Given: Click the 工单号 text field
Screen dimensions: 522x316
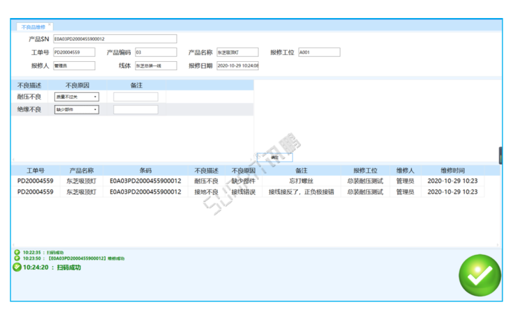Looking at the screenshot, I should [x=74, y=52].
